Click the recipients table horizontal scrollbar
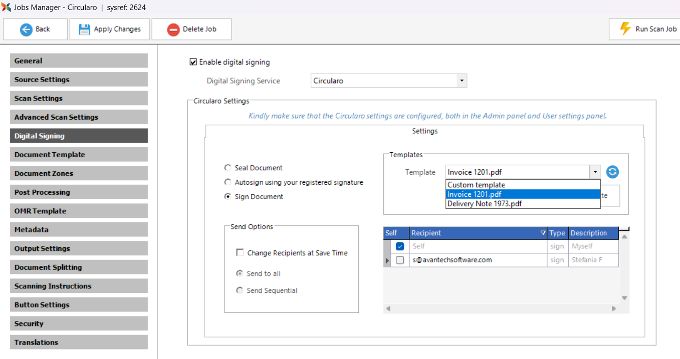This screenshot has width=680, height=359. click(x=501, y=308)
